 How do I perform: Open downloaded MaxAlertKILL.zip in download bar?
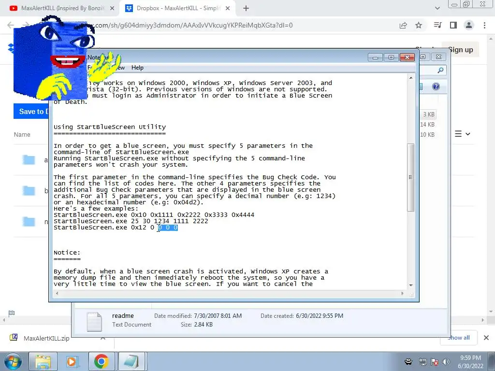click(x=46, y=338)
